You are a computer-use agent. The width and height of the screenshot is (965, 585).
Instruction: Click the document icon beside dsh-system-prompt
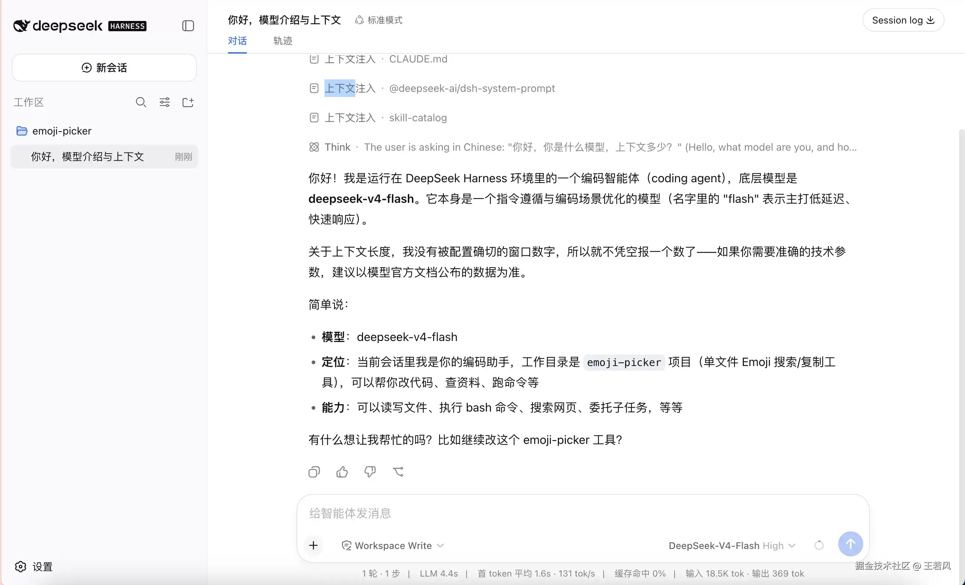point(314,89)
